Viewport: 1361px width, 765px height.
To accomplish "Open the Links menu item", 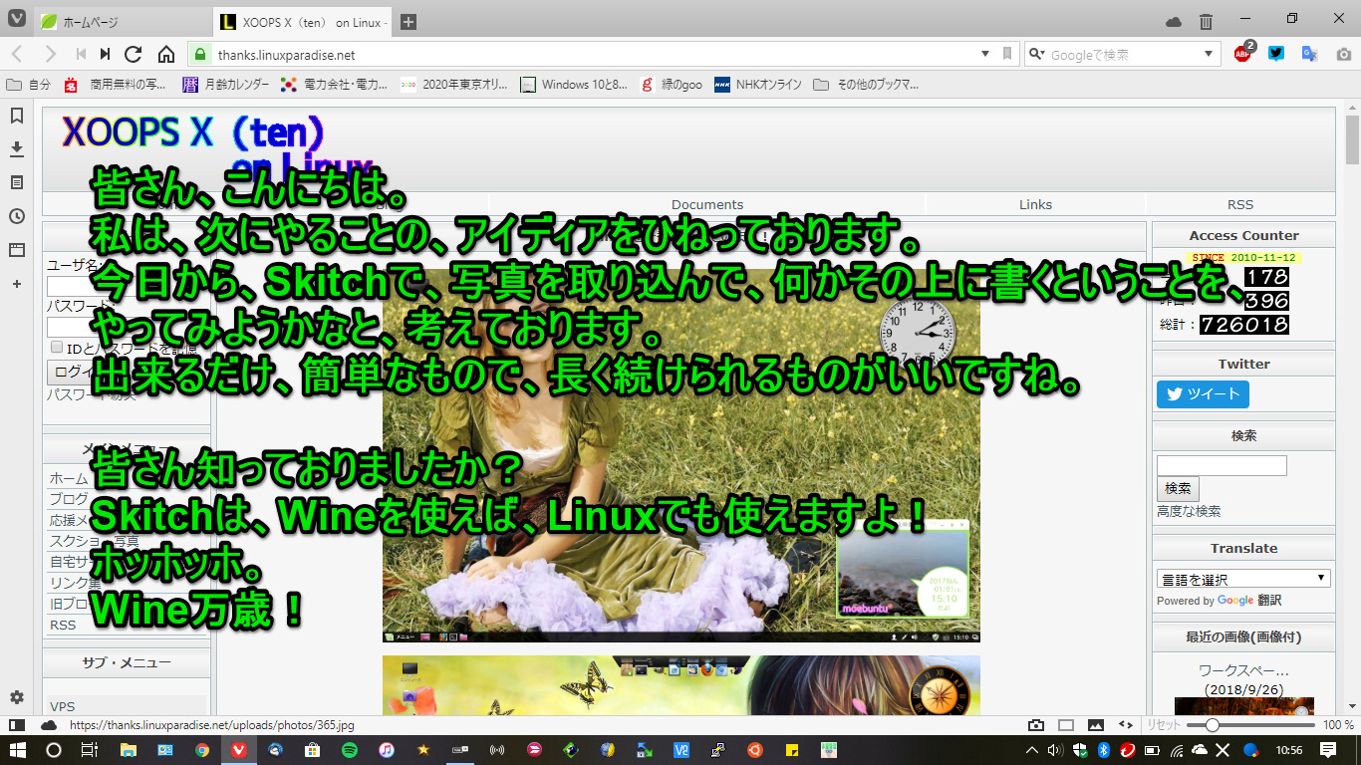I will [1035, 204].
